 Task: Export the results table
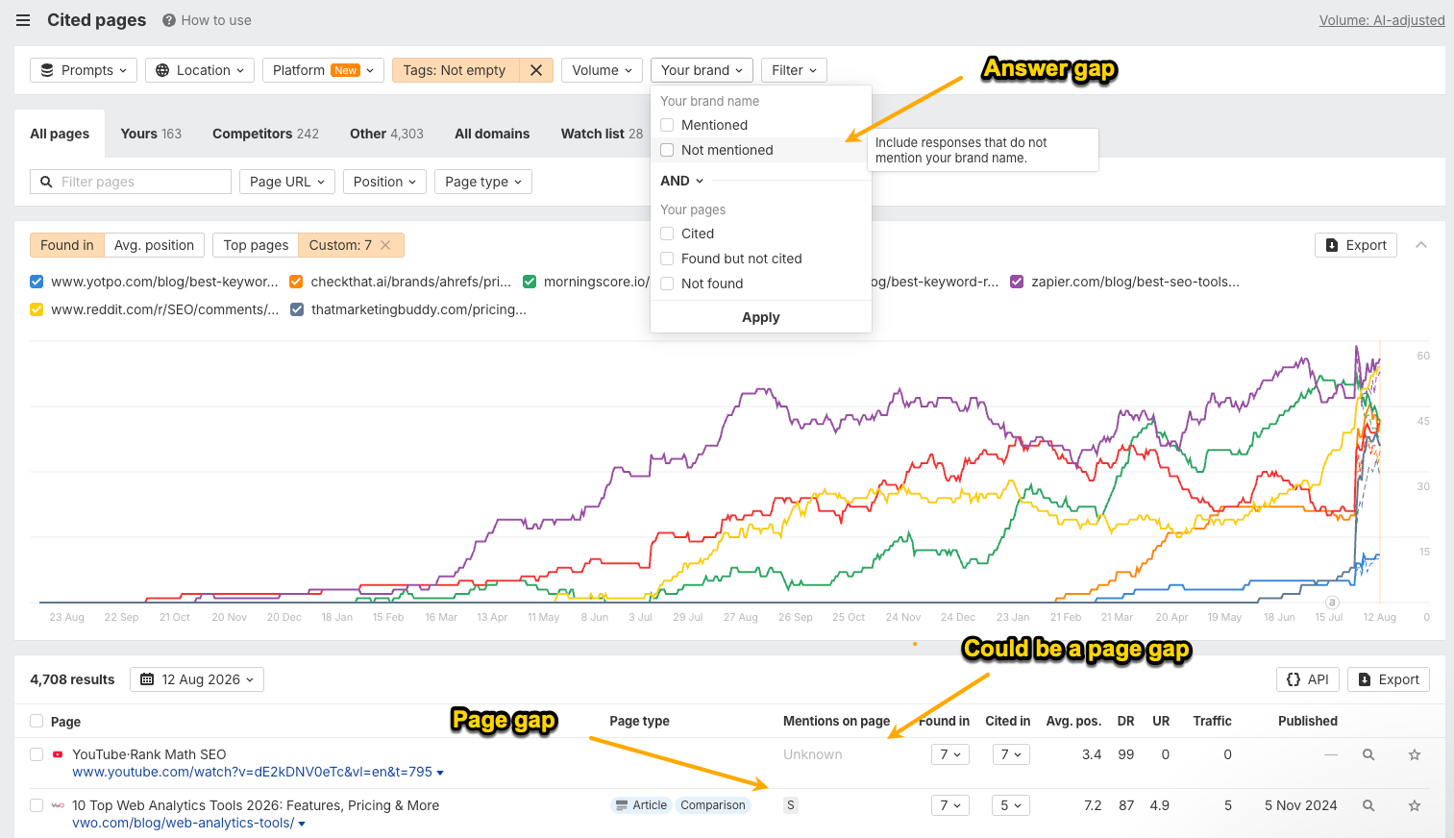[x=1389, y=679]
